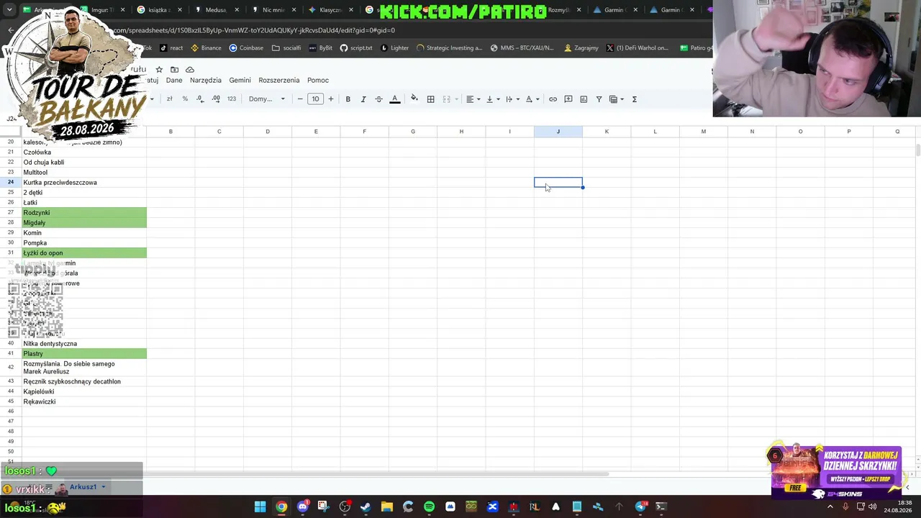This screenshot has width=921, height=518.
Task: Open the Dane menu
Action: pyautogui.click(x=174, y=81)
